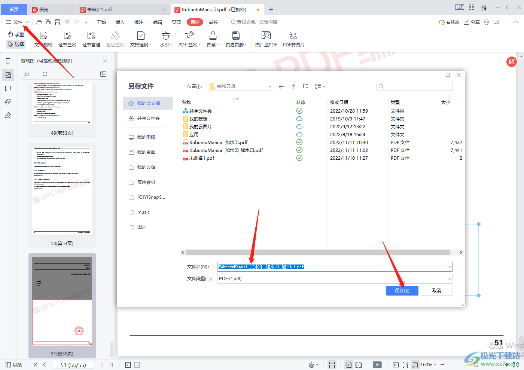The height and width of the screenshot is (370, 524).
Task: Select the PDF转图片 tool
Action: point(294,39)
